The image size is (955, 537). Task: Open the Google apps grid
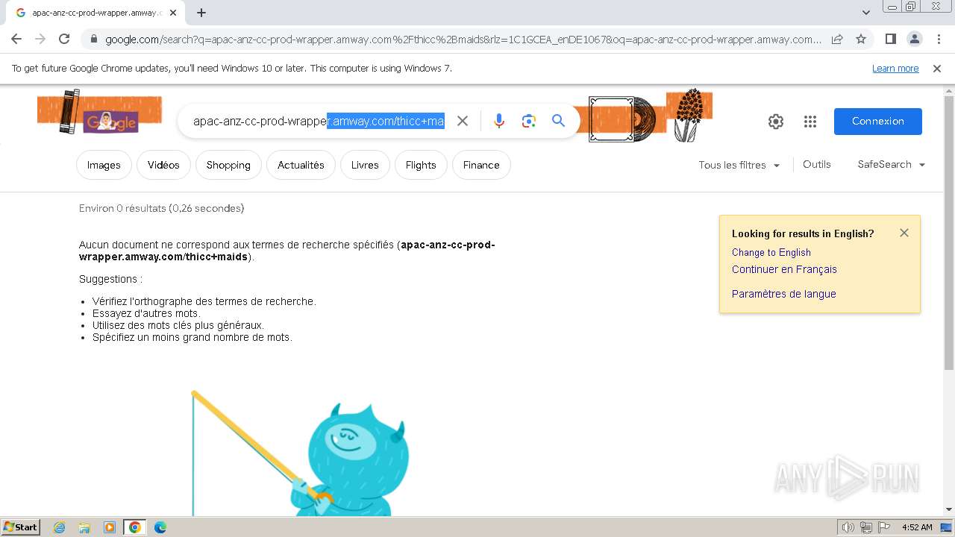810,122
